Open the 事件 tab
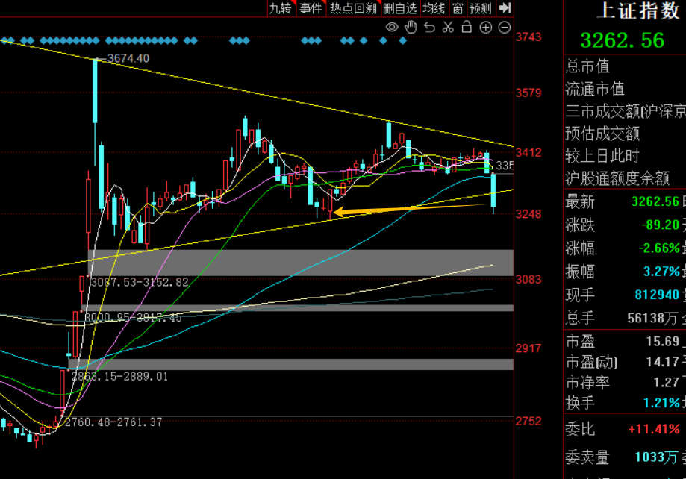Screen dimensions: 686x479 tap(311, 8)
